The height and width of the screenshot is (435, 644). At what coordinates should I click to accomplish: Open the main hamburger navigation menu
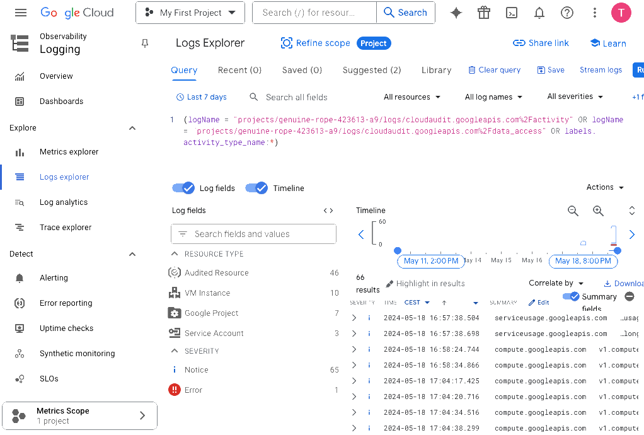[x=21, y=13]
